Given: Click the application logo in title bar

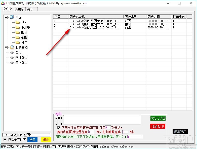Looking at the screenshot, I should (3, 3).
